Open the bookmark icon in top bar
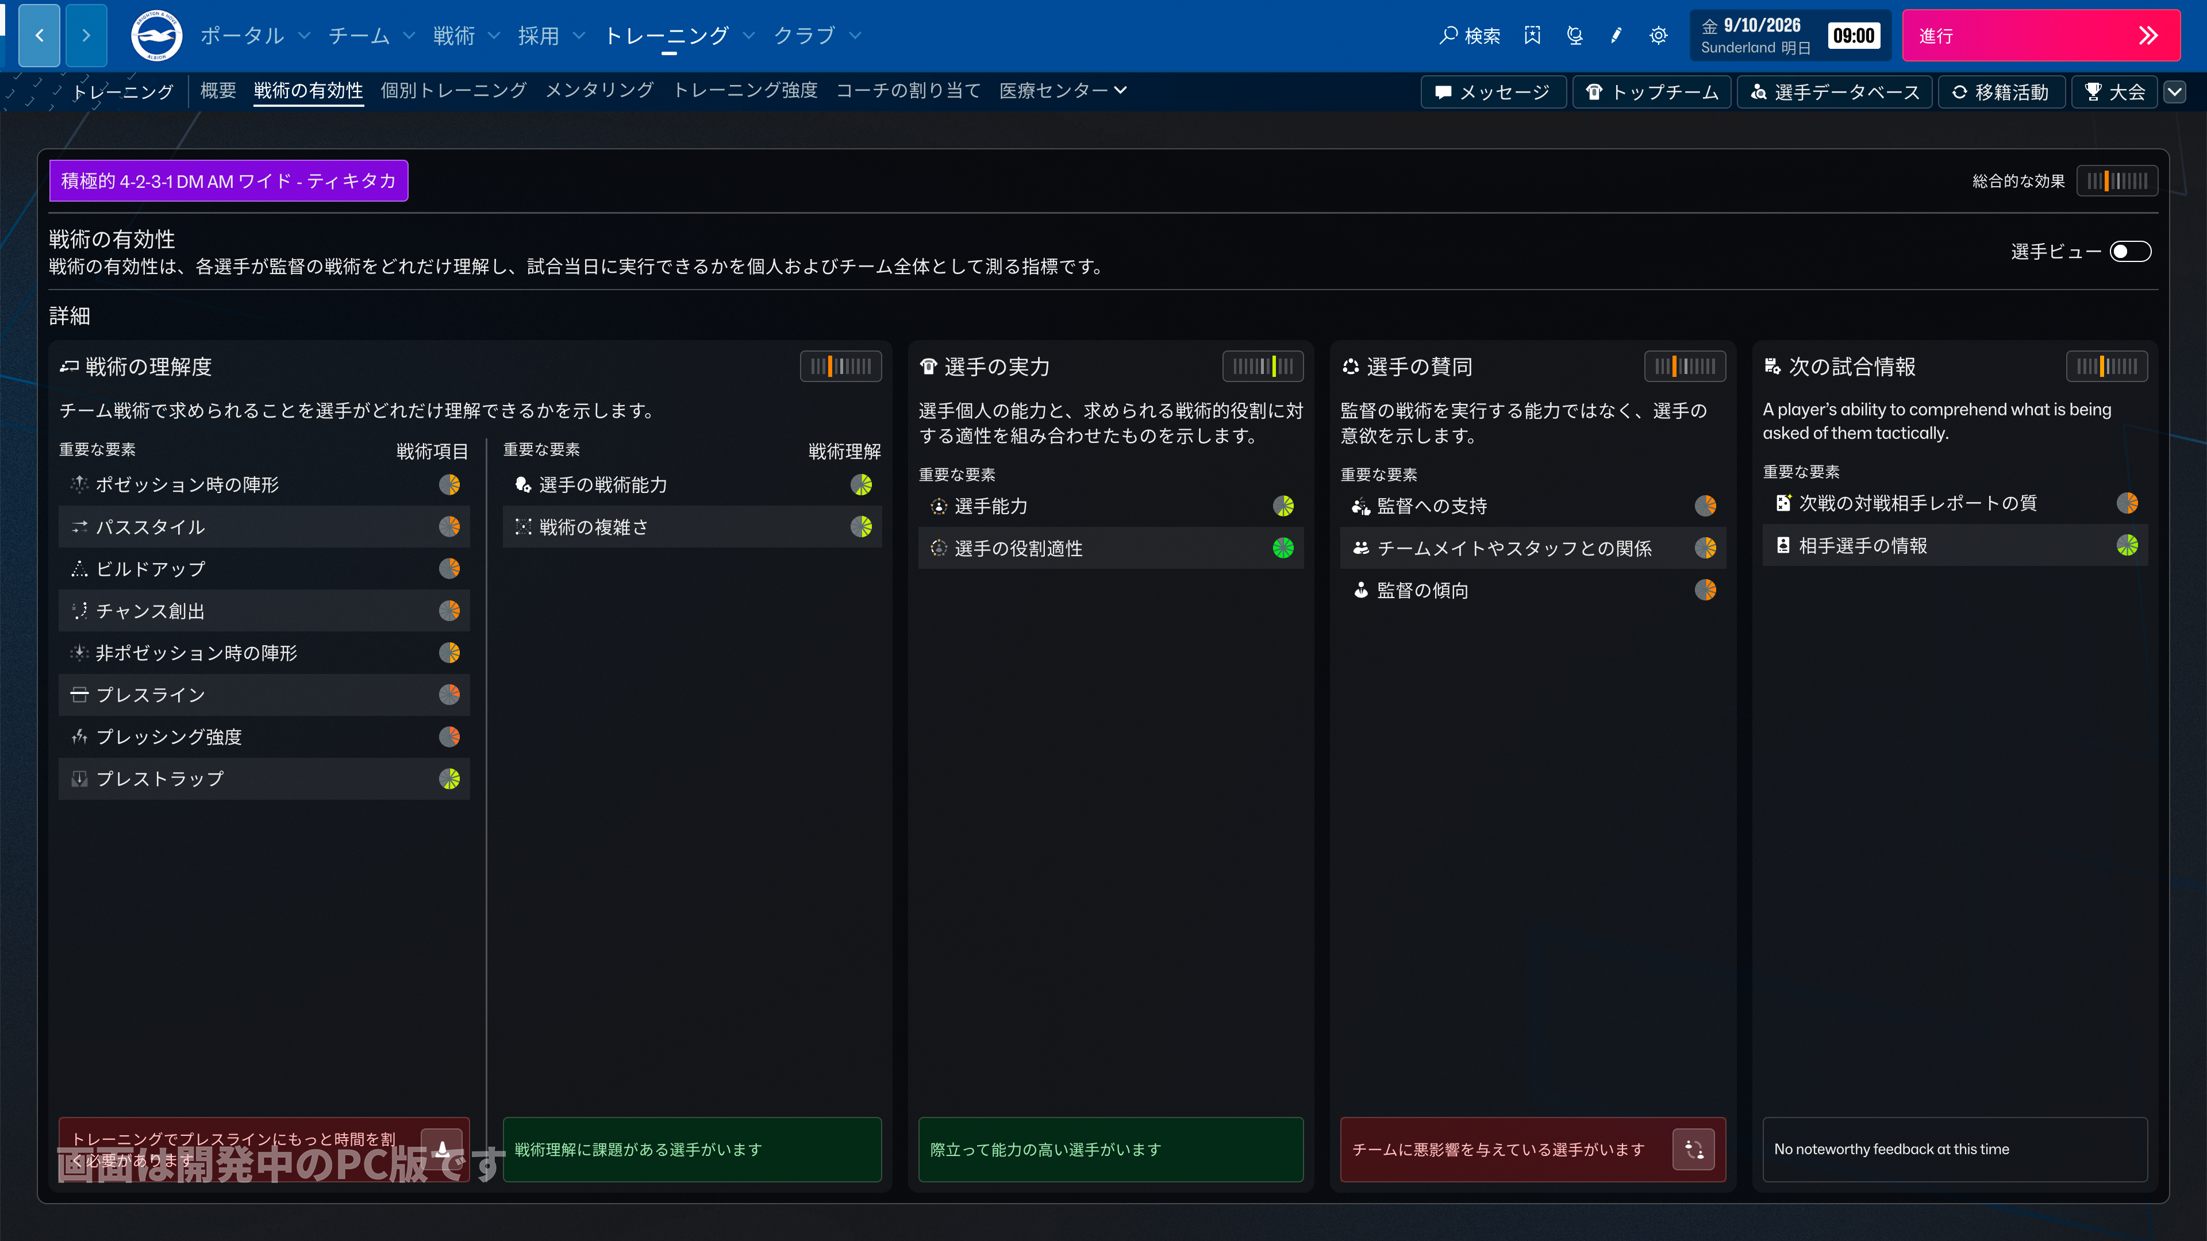The image size is (2207, 1241). pyautogui.click(x=1532, y=35)
